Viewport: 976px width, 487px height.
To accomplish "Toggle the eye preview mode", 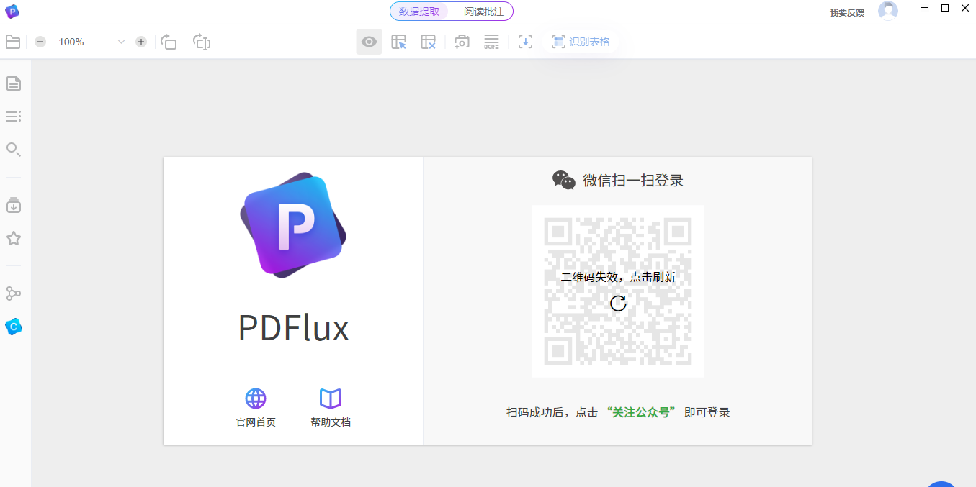I will tap(369, 42).
